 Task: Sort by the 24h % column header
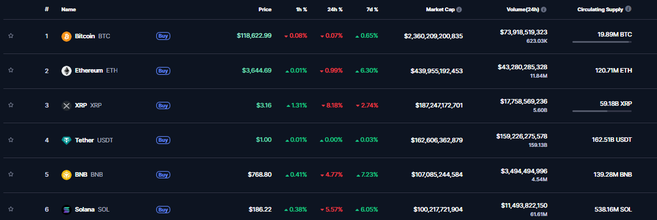pos(335,9)
